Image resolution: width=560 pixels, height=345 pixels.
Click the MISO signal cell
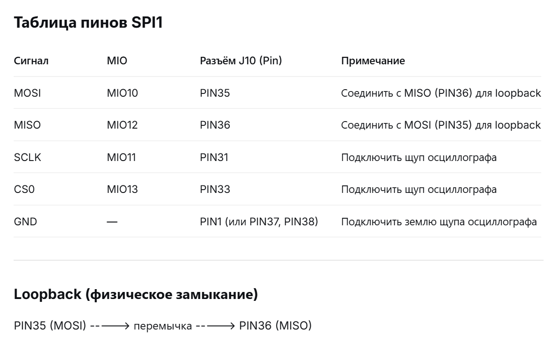coord(27,125)
